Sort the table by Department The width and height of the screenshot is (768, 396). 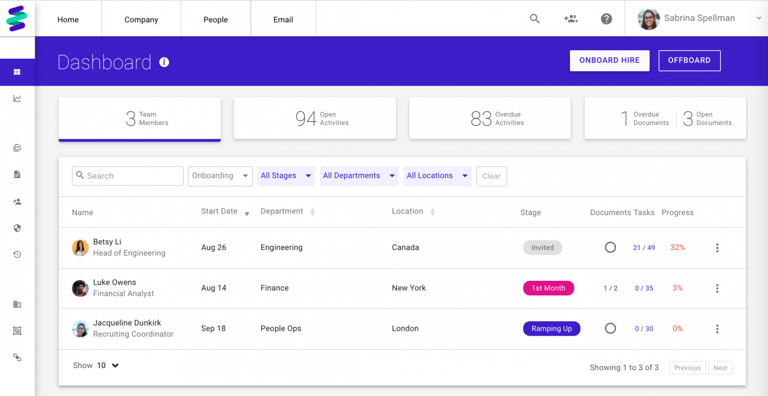313,212
